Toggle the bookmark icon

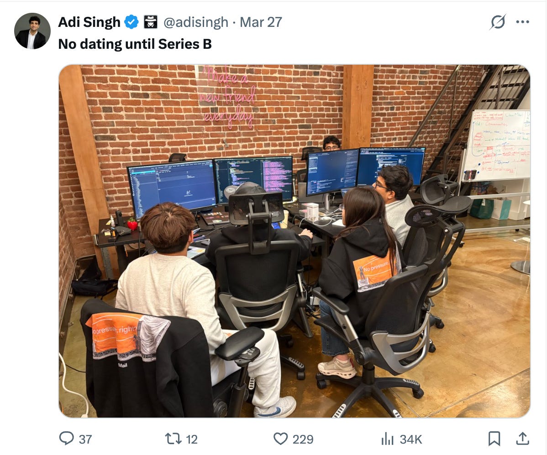(x=494, y=438)
